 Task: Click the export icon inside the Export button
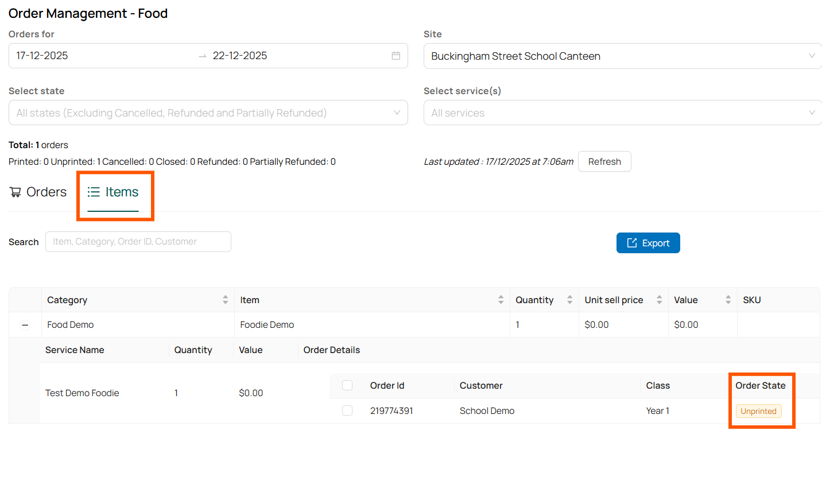633,243
